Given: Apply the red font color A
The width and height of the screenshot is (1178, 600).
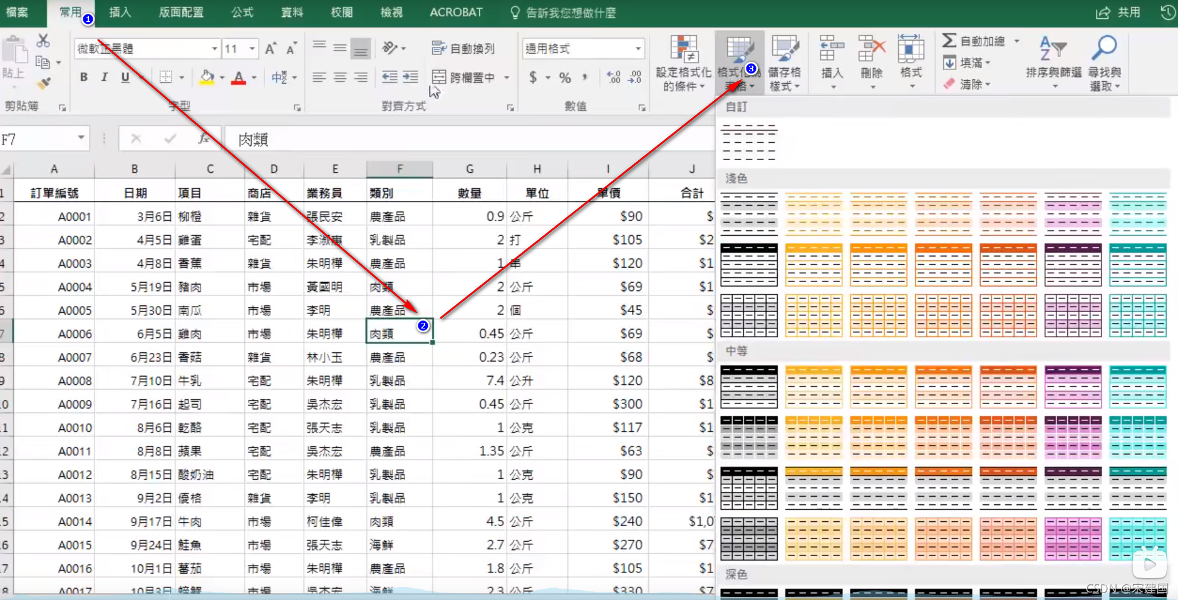Looking at the screenshot, I should click(239, 77).
